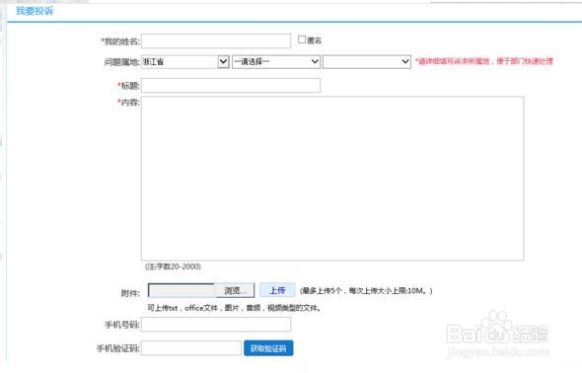Click the 标题 title input field
The width and height of the screenshot is (582, 373).
pyautogui.click(x=231, y=86)
